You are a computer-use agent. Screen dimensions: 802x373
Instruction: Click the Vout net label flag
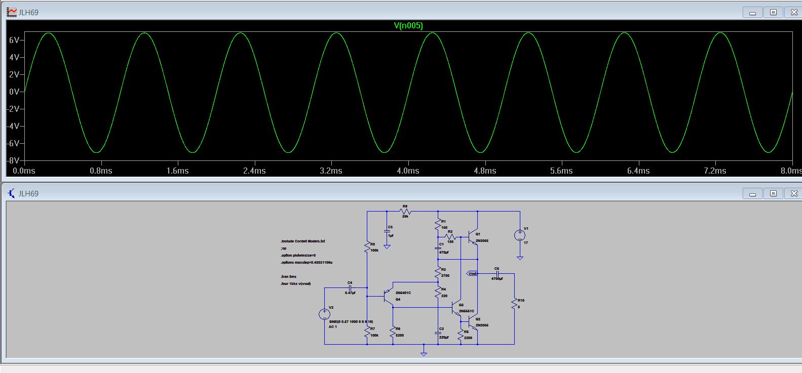pos(472,273)
